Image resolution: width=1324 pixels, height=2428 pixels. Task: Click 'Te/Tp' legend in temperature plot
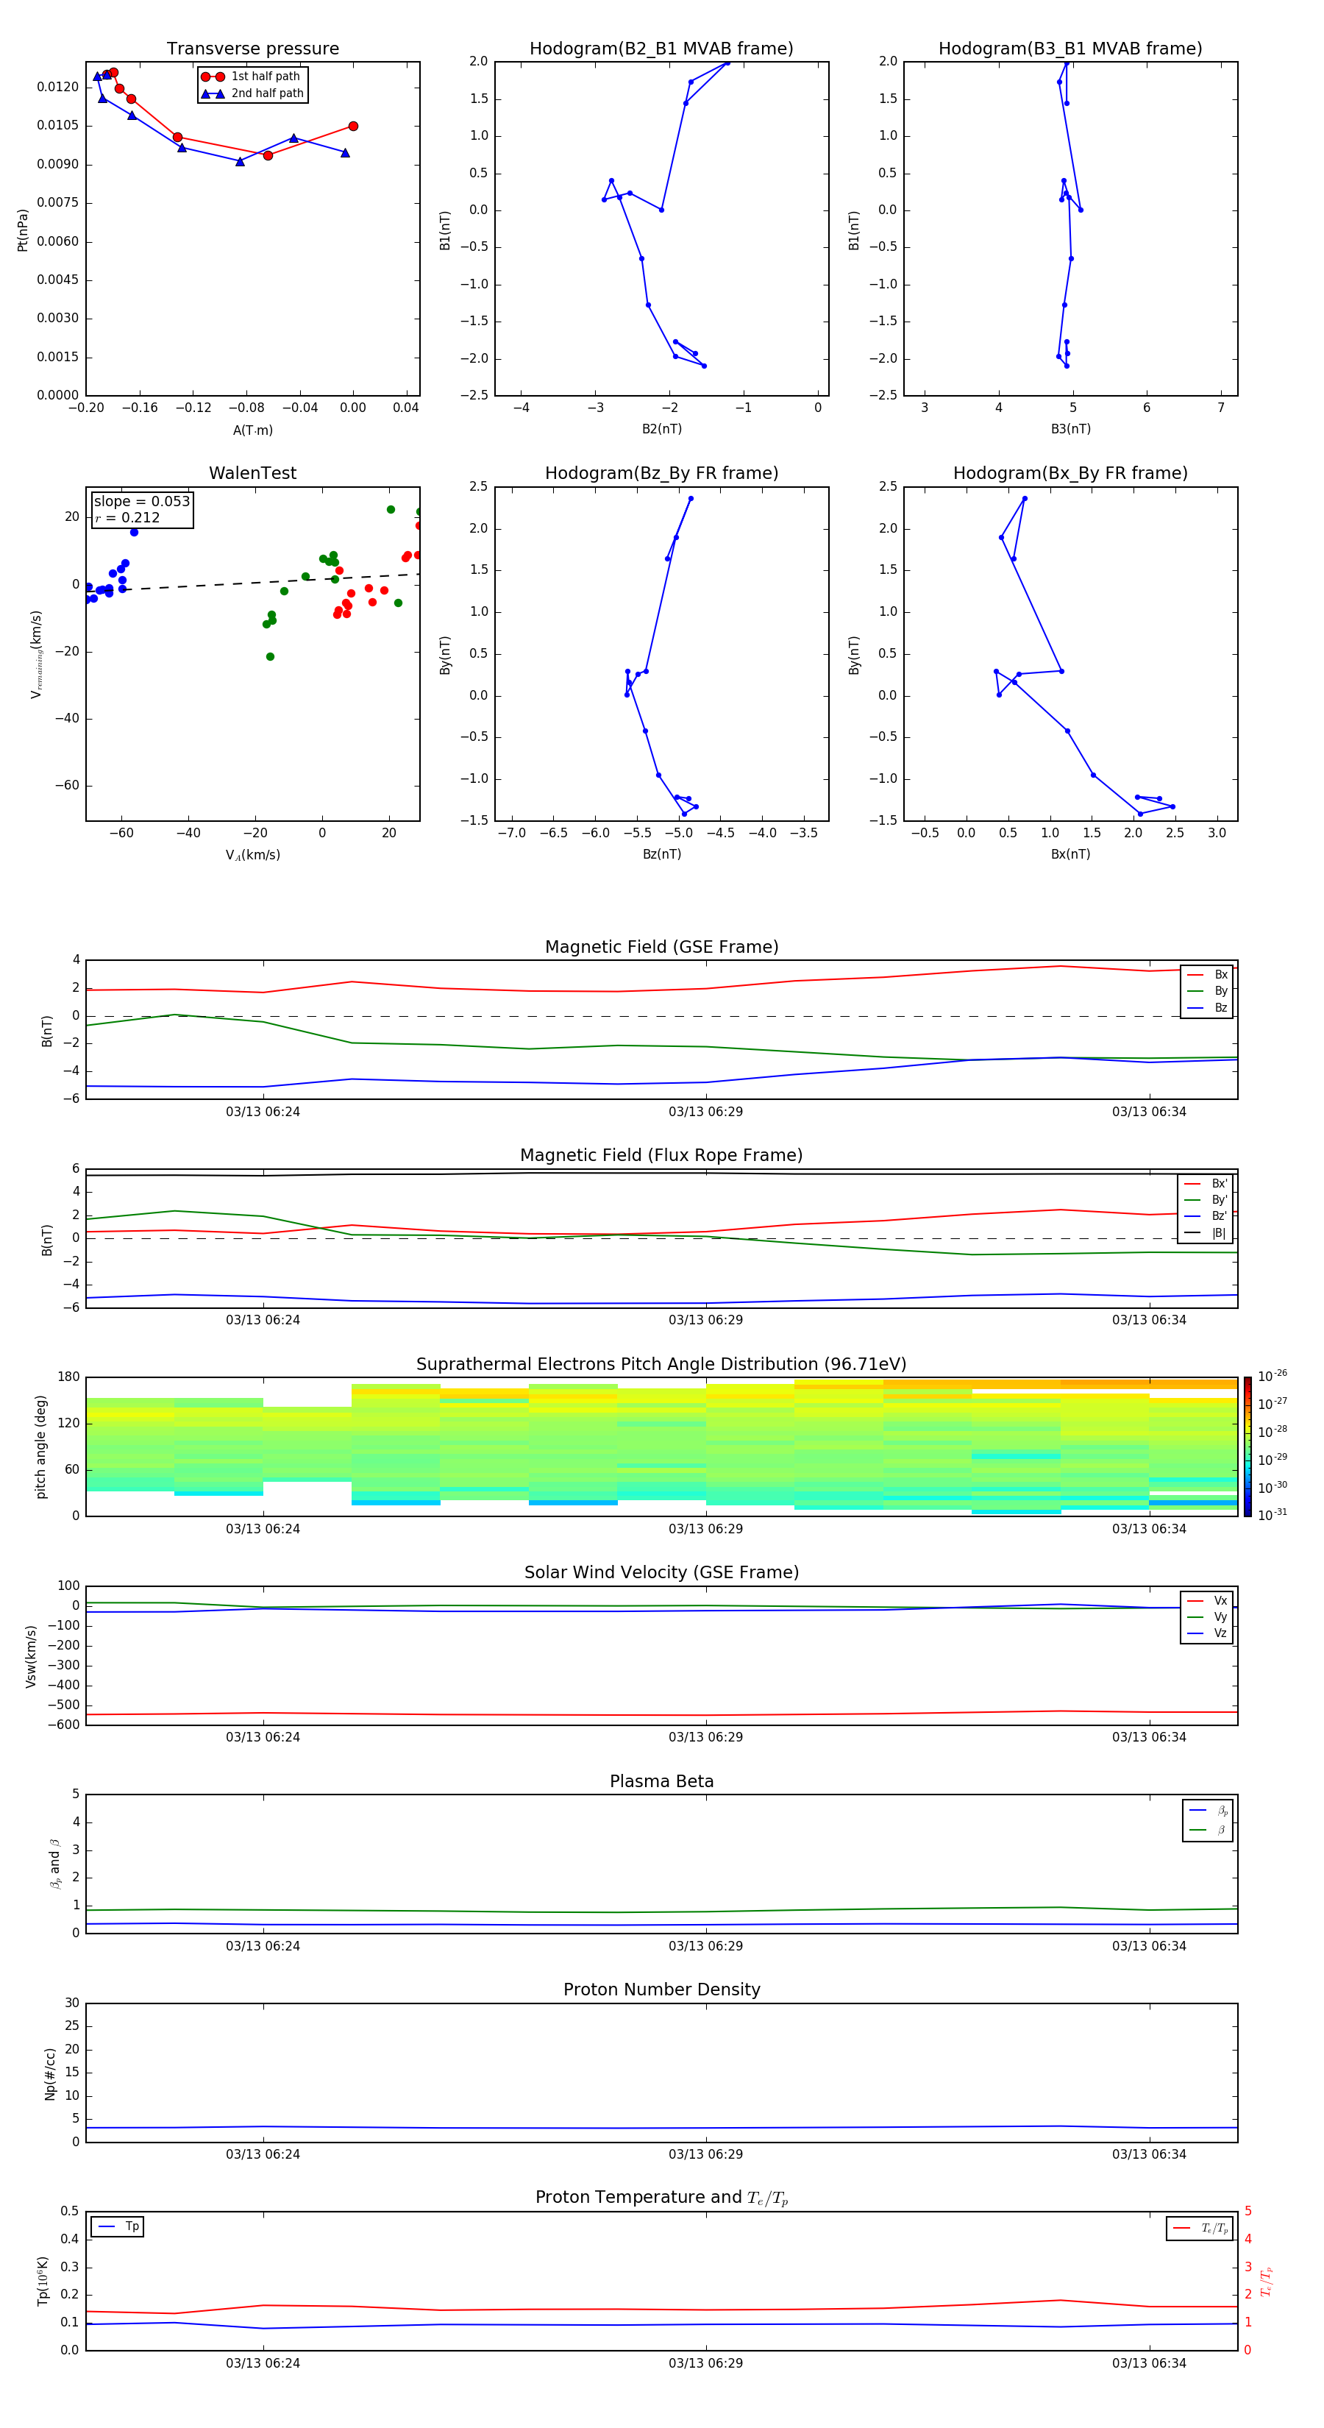coord(1200,2228)
